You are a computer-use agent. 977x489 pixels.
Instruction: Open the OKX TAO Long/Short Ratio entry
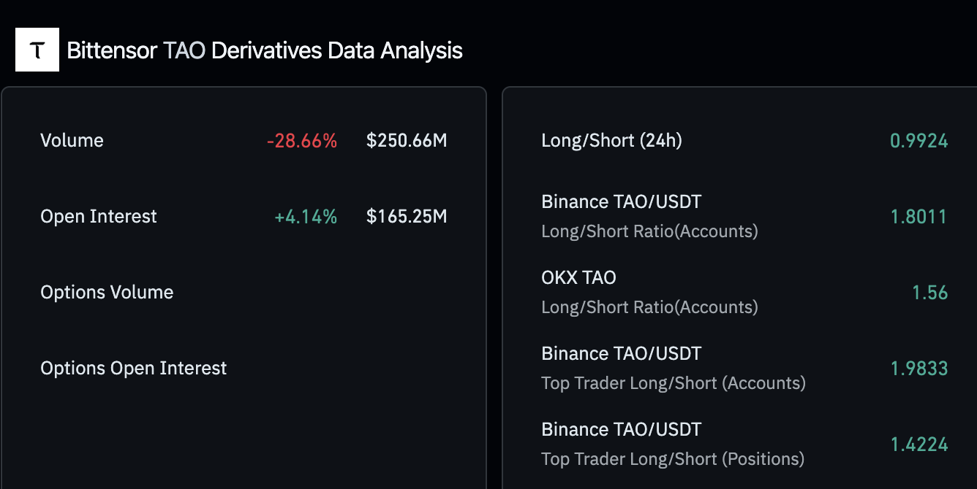[x=649, y=292]
